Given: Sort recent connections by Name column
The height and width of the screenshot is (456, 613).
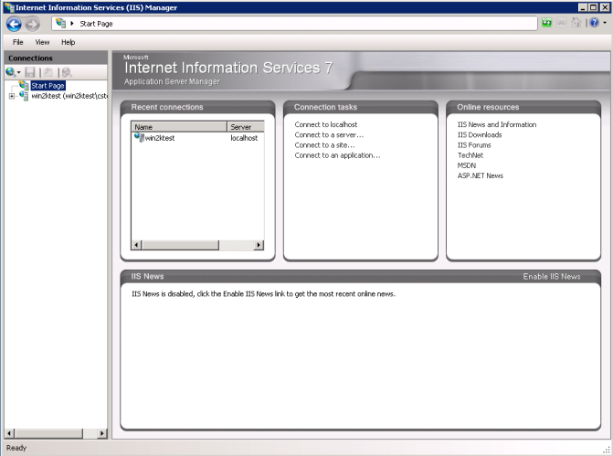Looking at the screenshot, I should (179, 127).
